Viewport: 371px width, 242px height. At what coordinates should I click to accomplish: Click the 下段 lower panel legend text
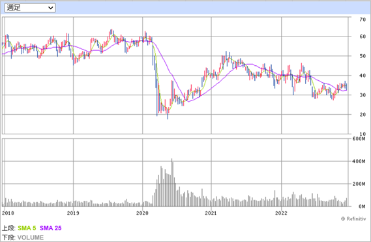pyautogui.click(x=8, y=237)
